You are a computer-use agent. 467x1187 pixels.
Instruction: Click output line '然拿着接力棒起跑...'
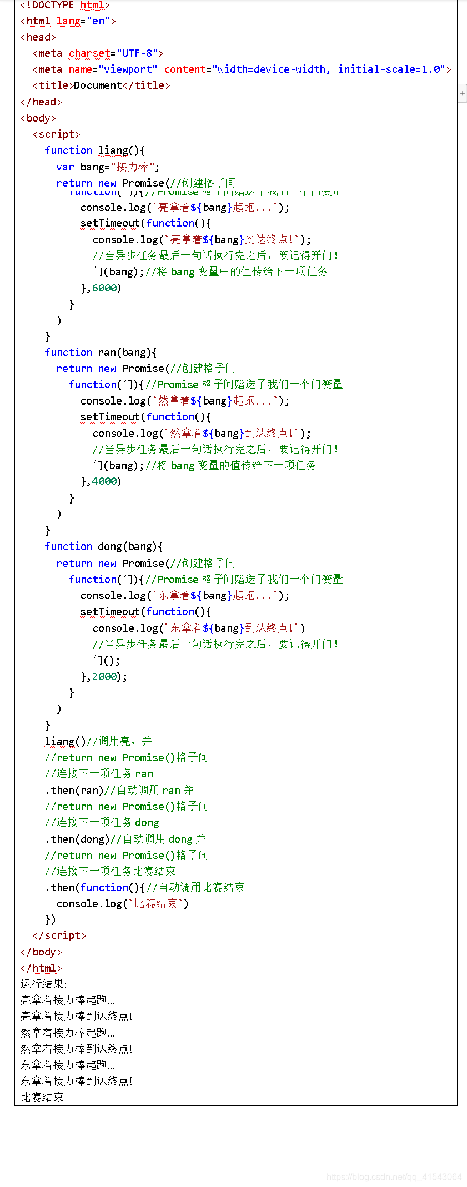click(68, 1033)
